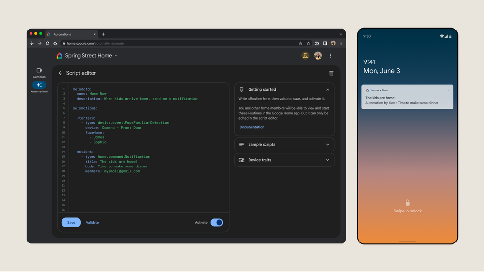Expand the Sample scripts panel
Image resolution: width=484 pixels, height=272 pixels.
pyautogui.click(x=328, y=144)
